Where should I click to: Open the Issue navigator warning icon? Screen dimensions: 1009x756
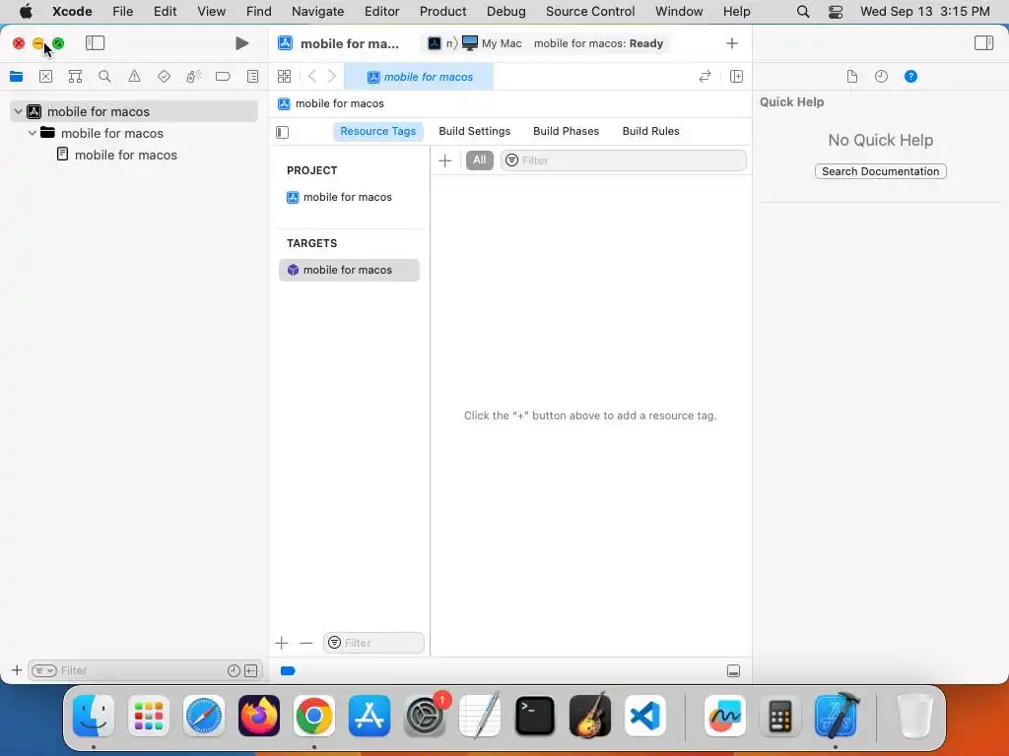(x=134, y=77)
